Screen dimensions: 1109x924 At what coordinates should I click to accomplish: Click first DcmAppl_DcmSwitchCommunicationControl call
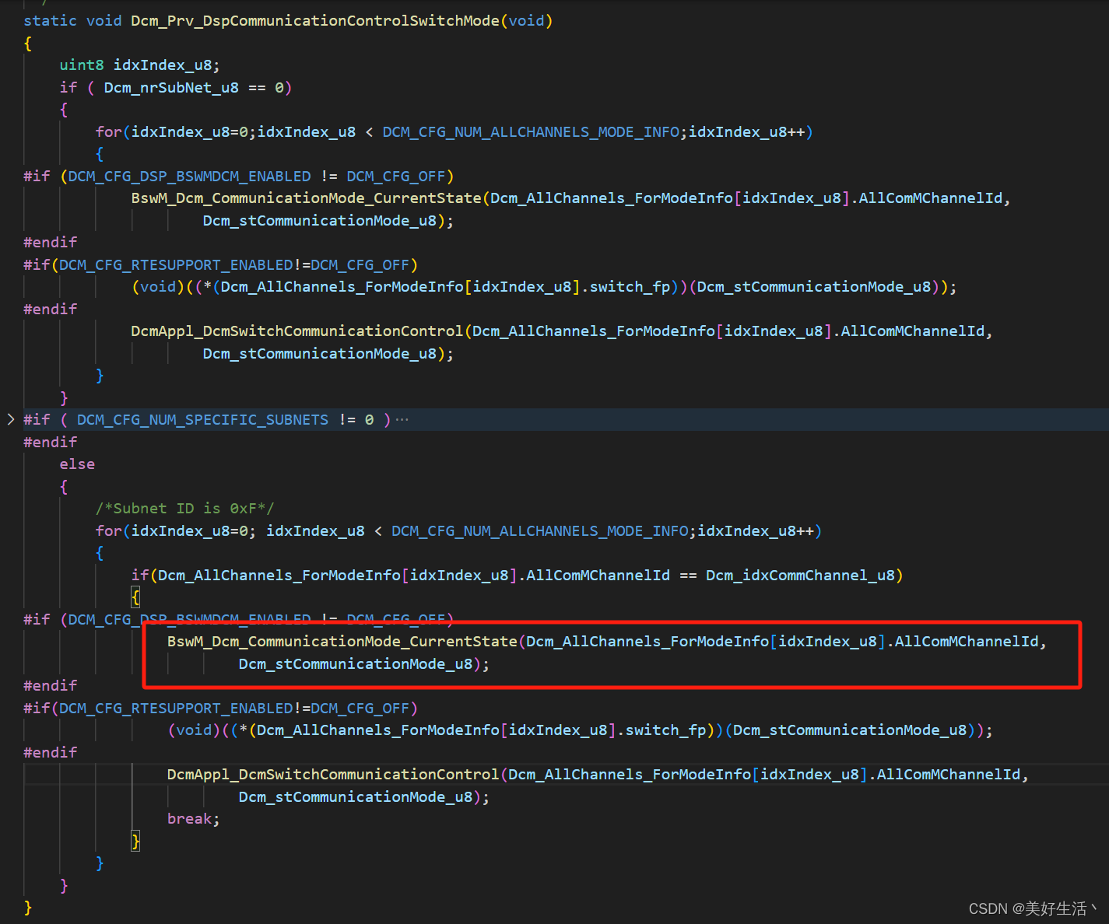(x=297, y=331)
